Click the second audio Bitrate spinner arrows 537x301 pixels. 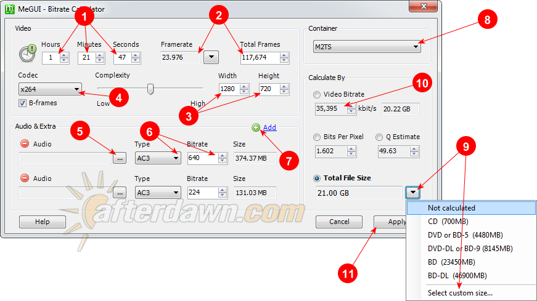[223, 193]
